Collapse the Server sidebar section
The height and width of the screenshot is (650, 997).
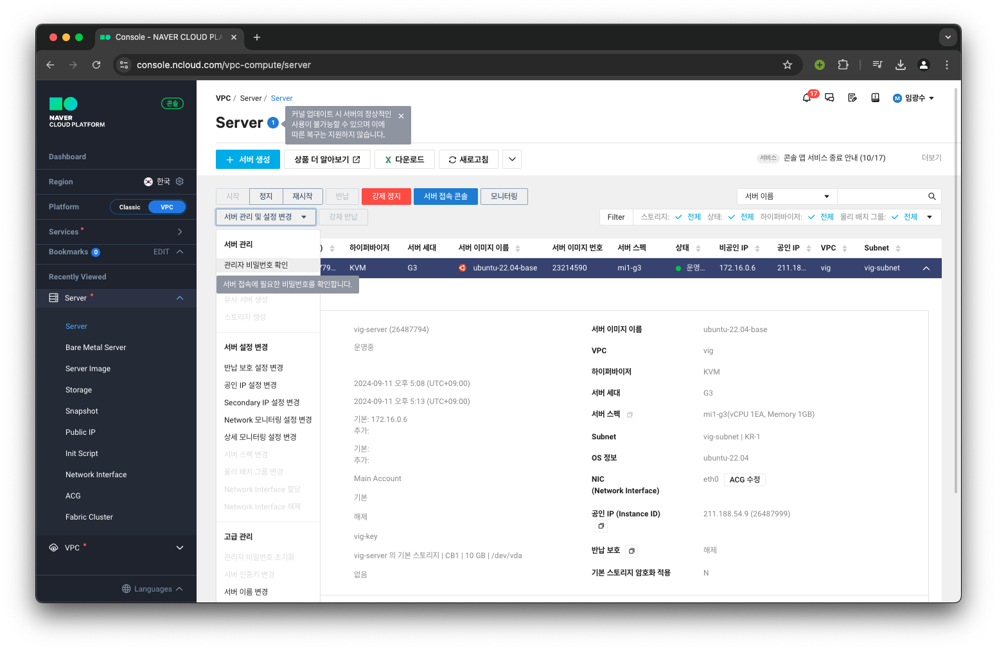[x=180, y=298]
